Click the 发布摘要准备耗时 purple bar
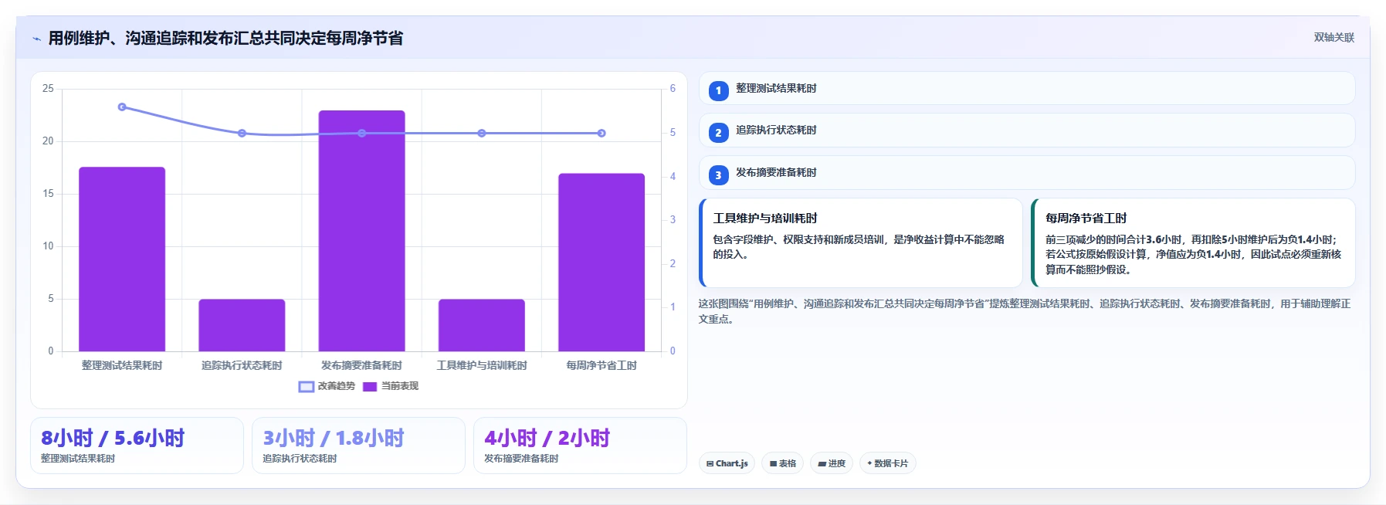Image resolution: width=1386 pixels, height=505 pixels. coord(361,231)
